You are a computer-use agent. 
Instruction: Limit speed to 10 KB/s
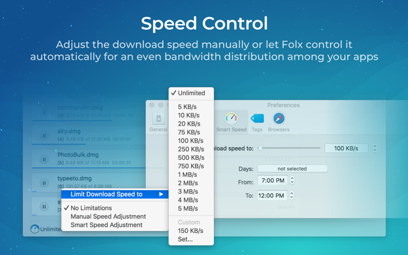(x=191, y=115)
